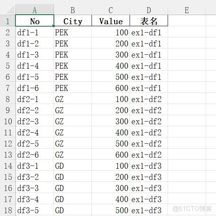216x216 pixels.
Task: Click the fill handle of cell A1
Action: (x=54, y=26)
